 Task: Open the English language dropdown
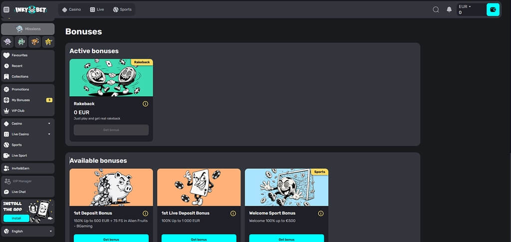tap(28, 231)
